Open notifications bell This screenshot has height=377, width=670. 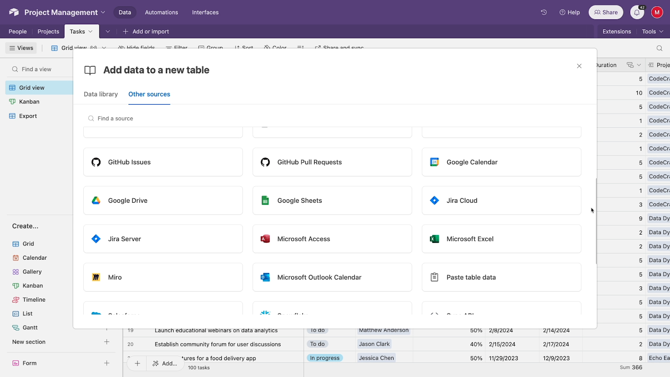click(x=636, y=13)
